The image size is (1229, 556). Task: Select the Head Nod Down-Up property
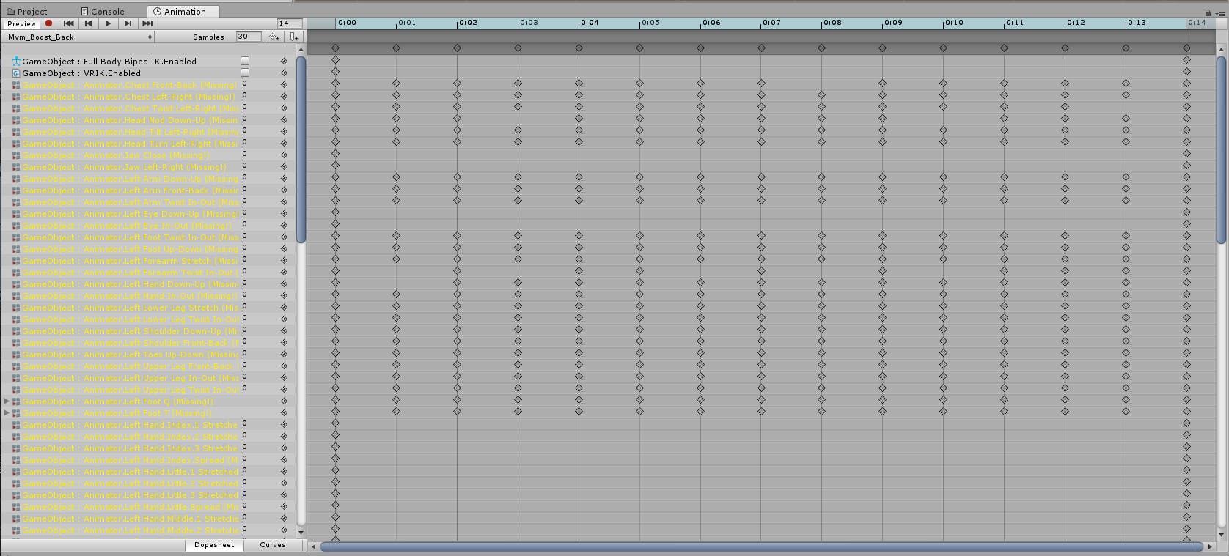click(129, 120)
